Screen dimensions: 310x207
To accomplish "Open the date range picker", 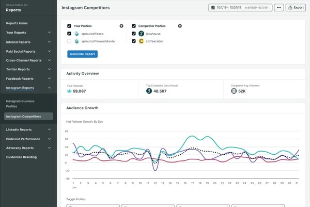I will 240,8.
